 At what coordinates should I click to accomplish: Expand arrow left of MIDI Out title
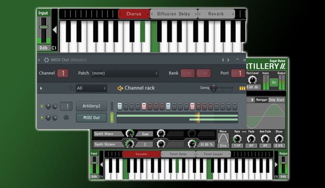click(39, 60)
